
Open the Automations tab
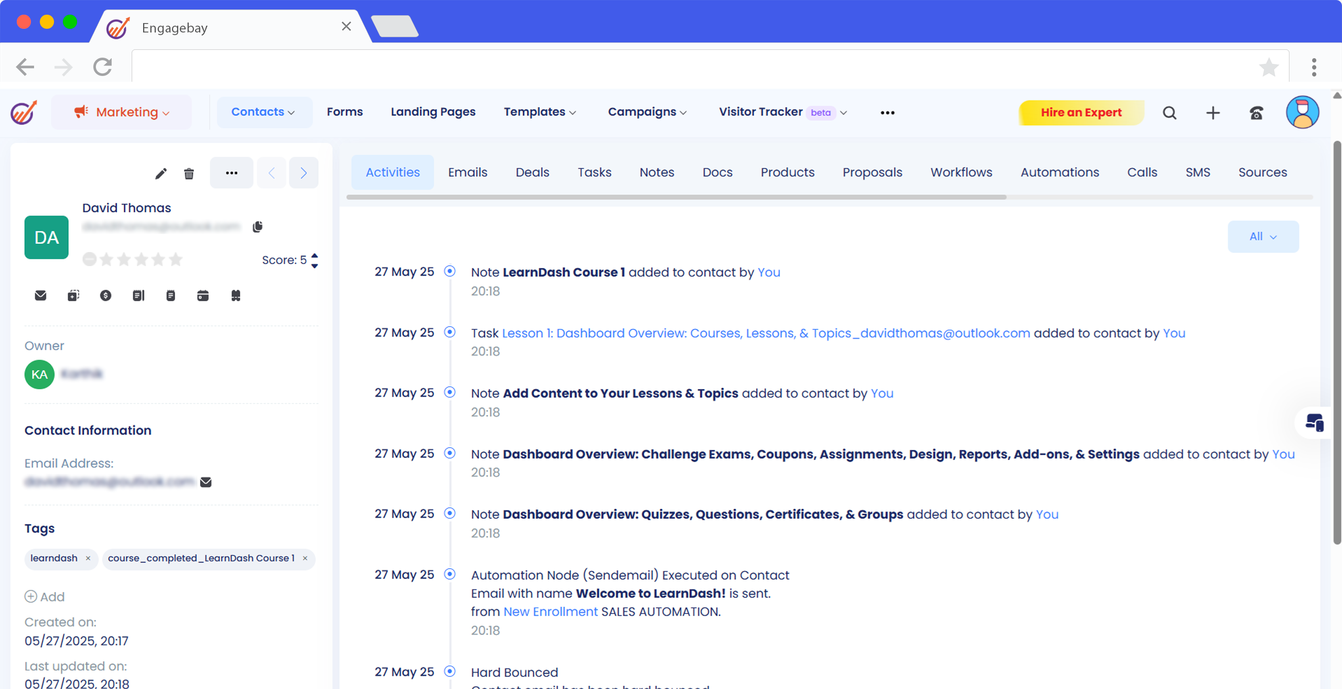pyautogui.click(x=1059, y=172)
